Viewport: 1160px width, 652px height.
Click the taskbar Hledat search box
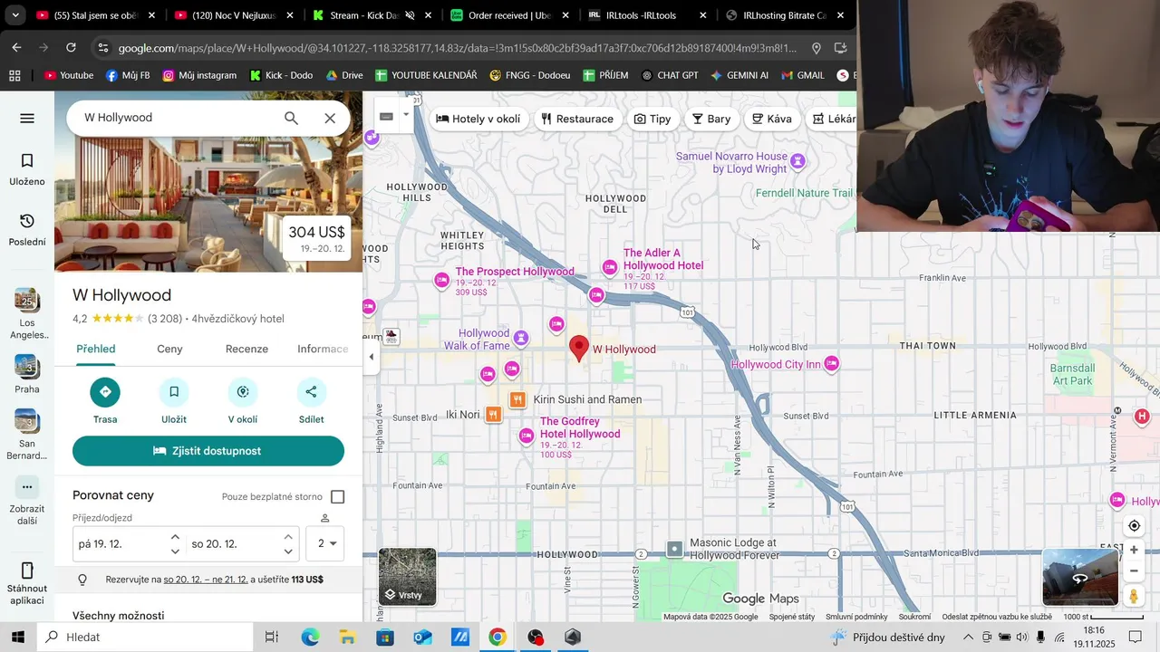[x=145, y=638]
